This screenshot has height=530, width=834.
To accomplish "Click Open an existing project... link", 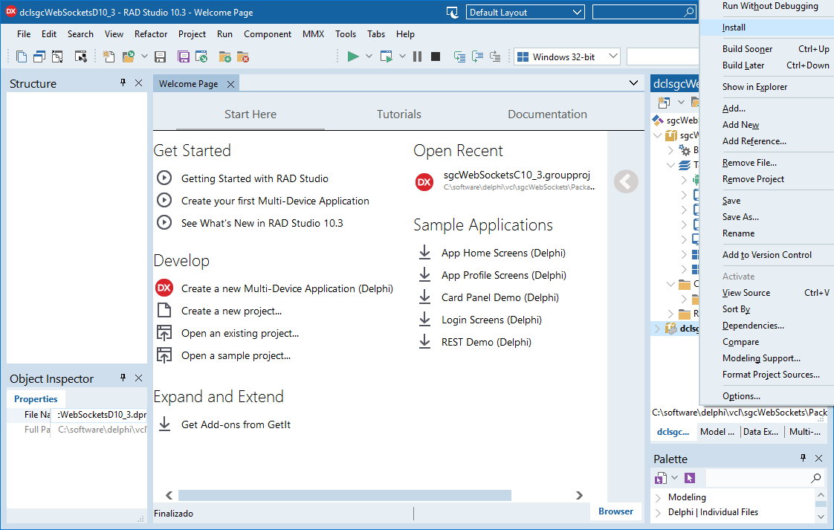I will pos(240,334).
